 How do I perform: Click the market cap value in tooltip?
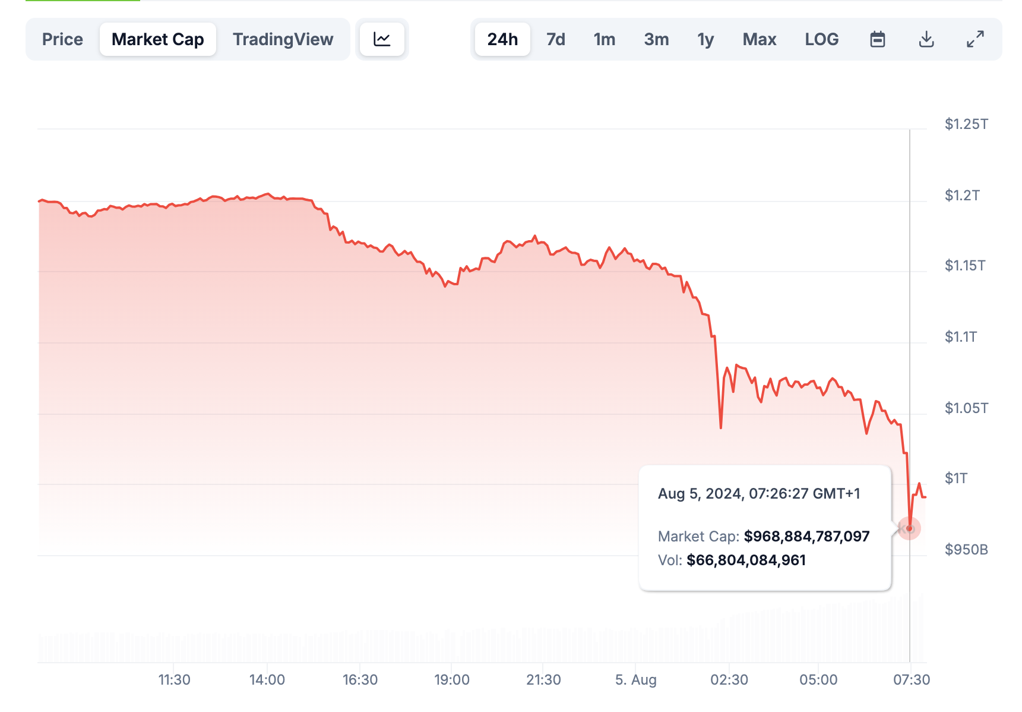(806, 536)
